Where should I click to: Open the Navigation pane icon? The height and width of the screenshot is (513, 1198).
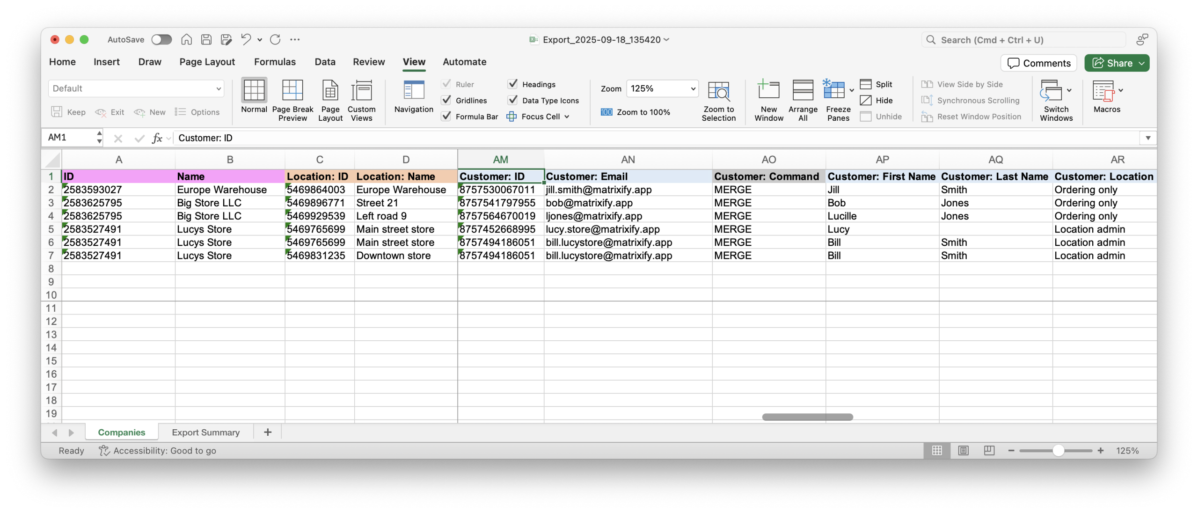pyautogui.click(x=414, y=90)
